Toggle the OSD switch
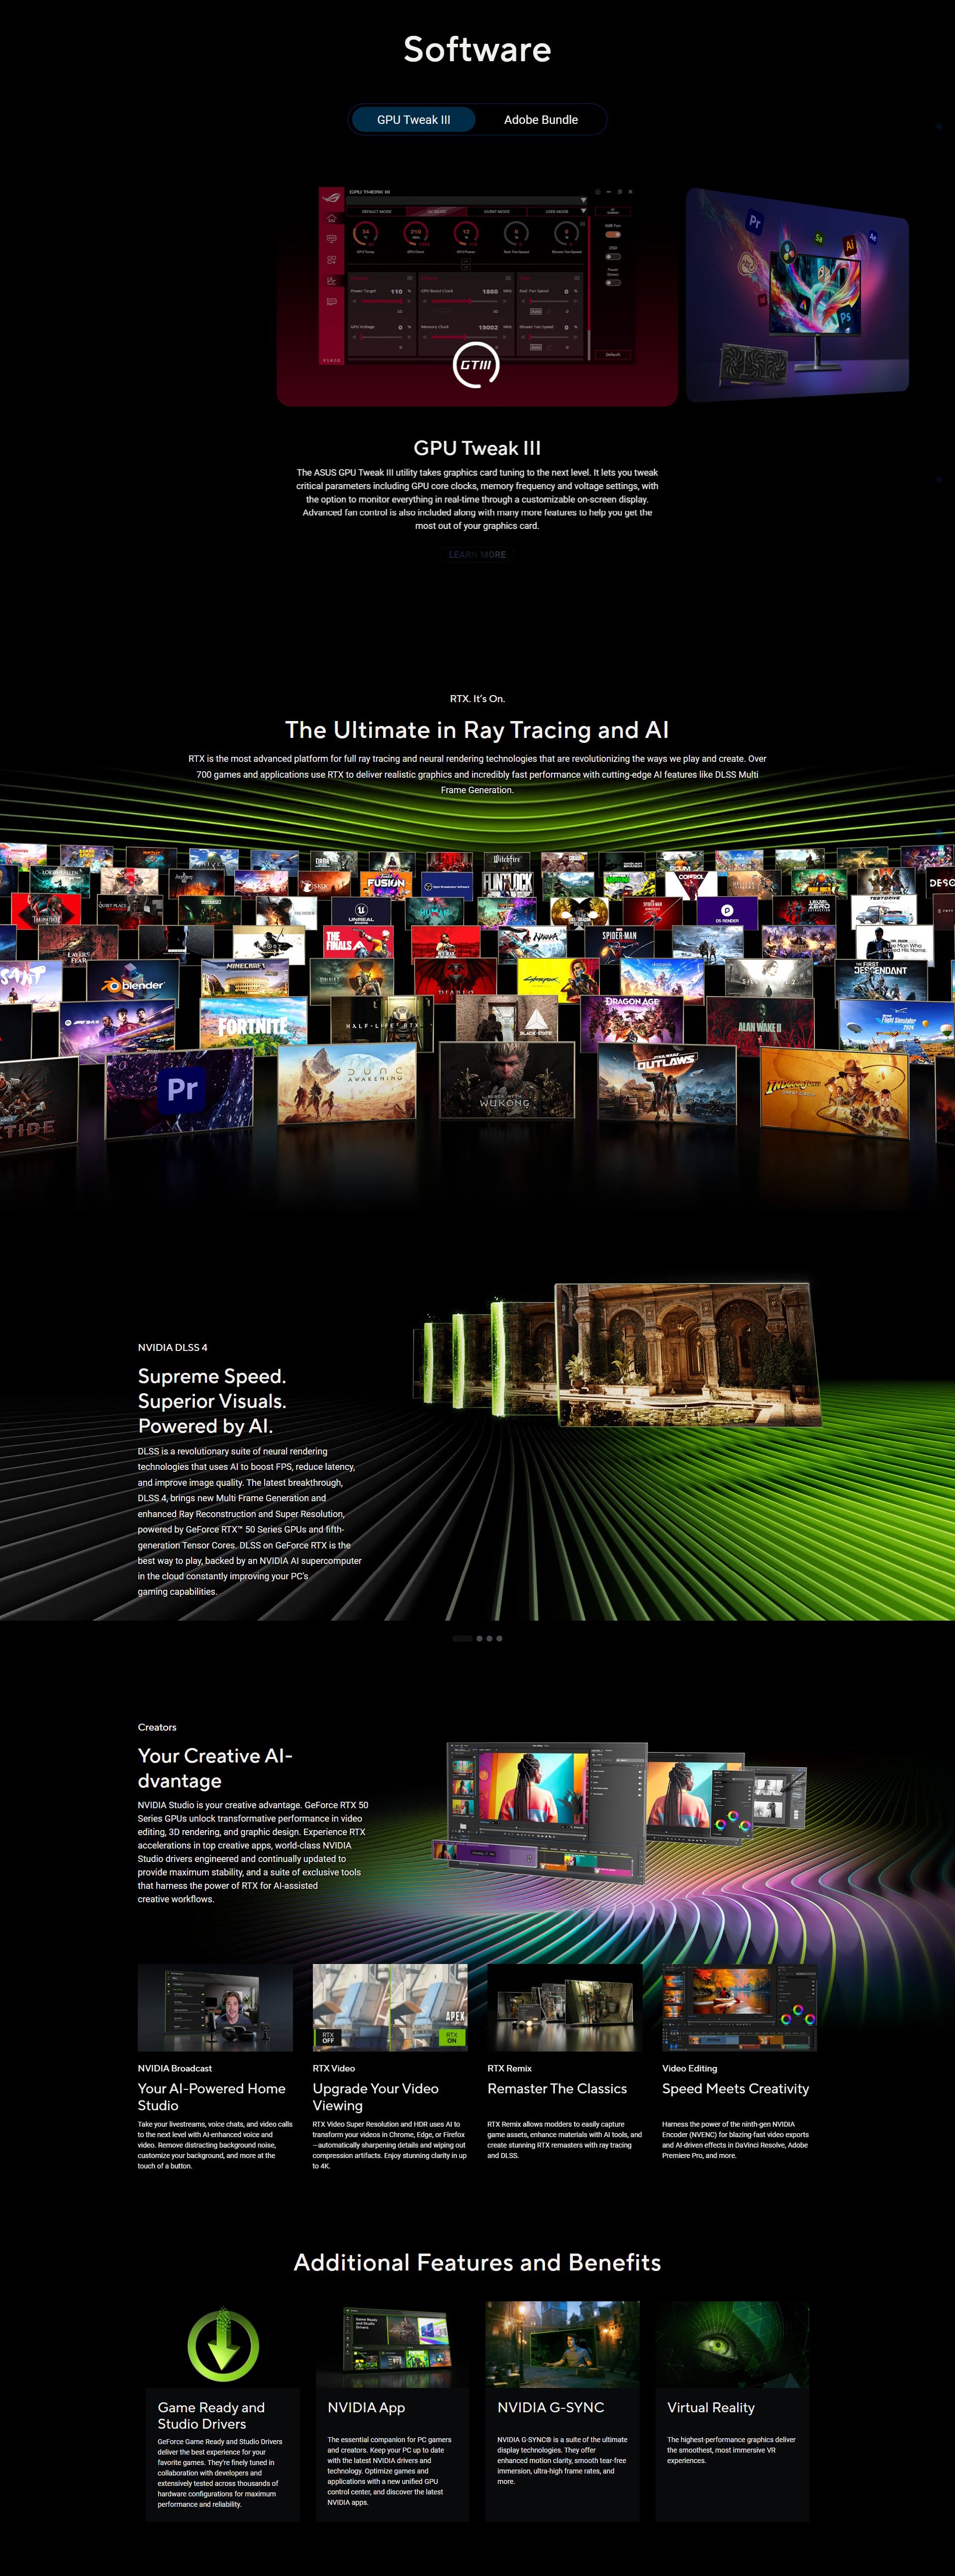The width and height of the screenshot is (955, 2576). click(613, 257)
